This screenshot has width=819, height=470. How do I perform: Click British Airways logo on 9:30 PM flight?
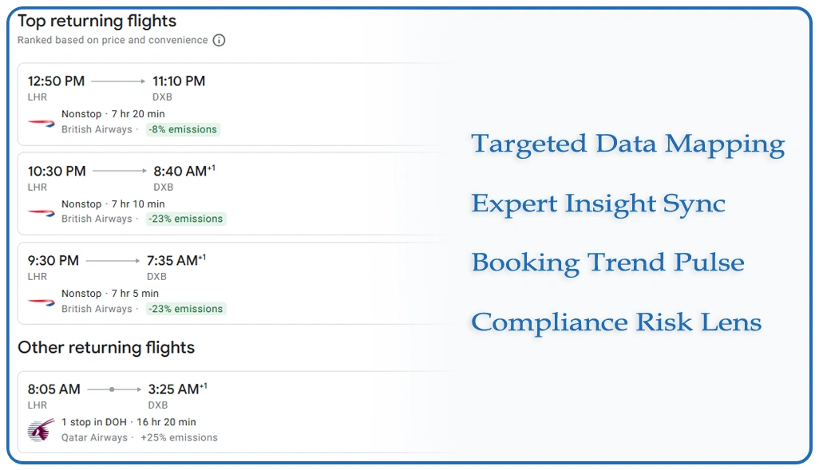pos(41,302)
